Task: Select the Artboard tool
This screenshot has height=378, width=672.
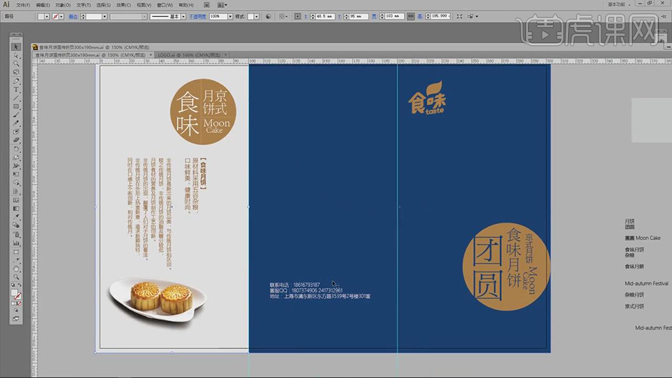Action: tap(16, 252)
